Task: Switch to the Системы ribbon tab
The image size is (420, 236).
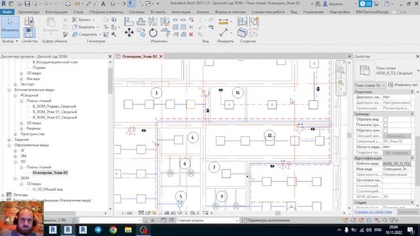Action: [x=136, y=12]
